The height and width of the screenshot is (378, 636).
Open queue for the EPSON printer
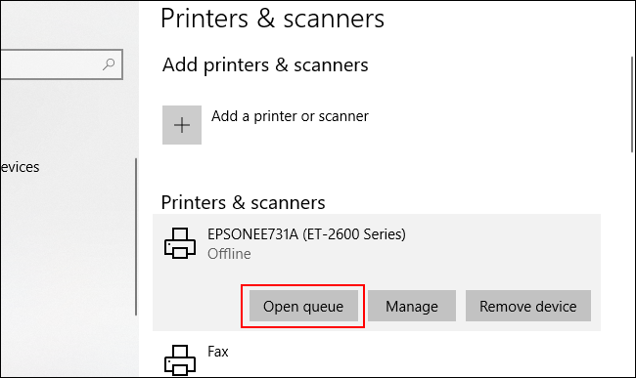point(303,306)
